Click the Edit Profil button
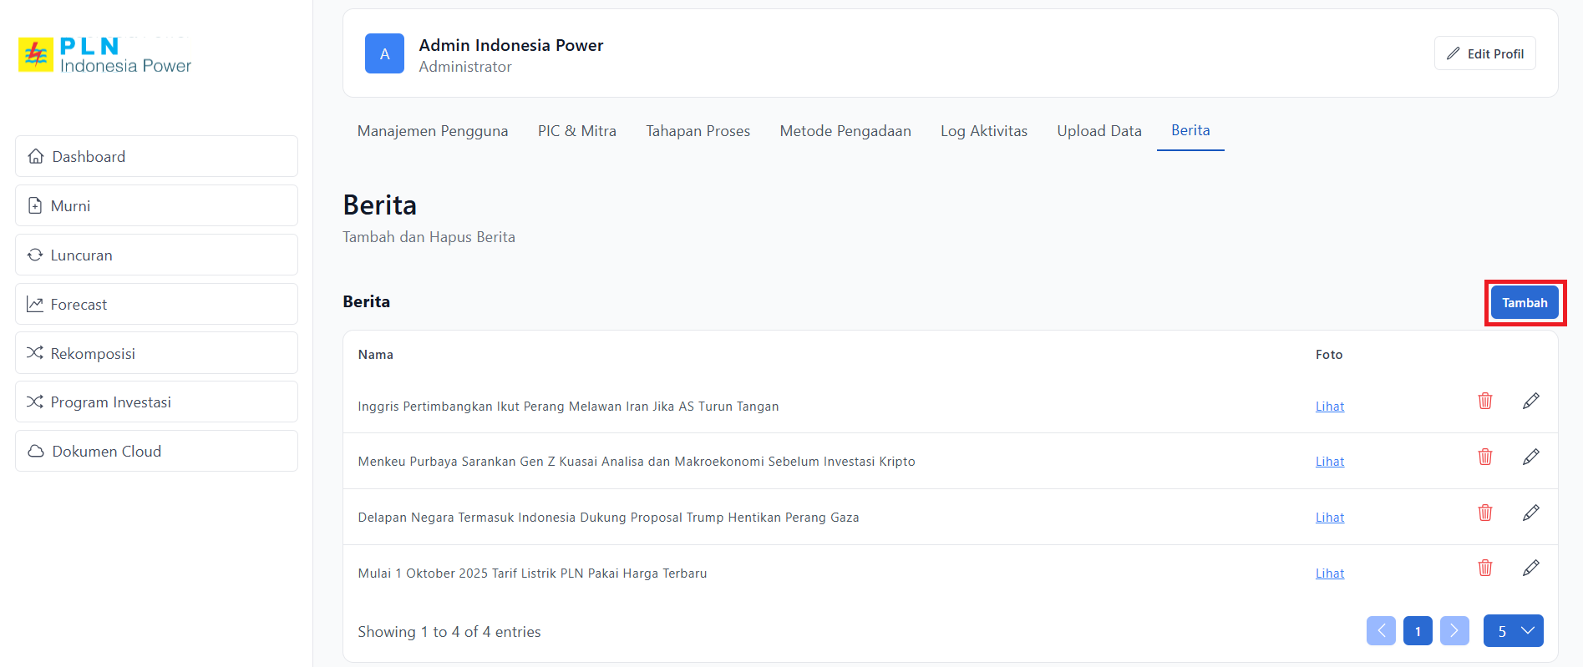The width and height of the screenshot is (1583, 667). 1484,53
